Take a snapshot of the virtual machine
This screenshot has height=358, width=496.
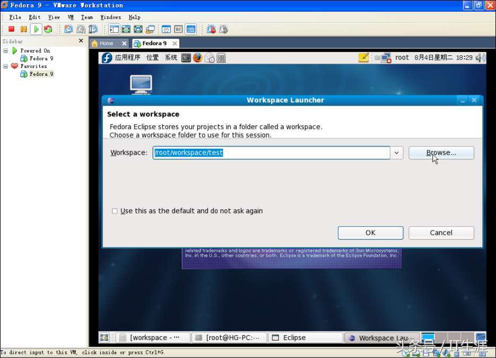(x=68, y=29)
